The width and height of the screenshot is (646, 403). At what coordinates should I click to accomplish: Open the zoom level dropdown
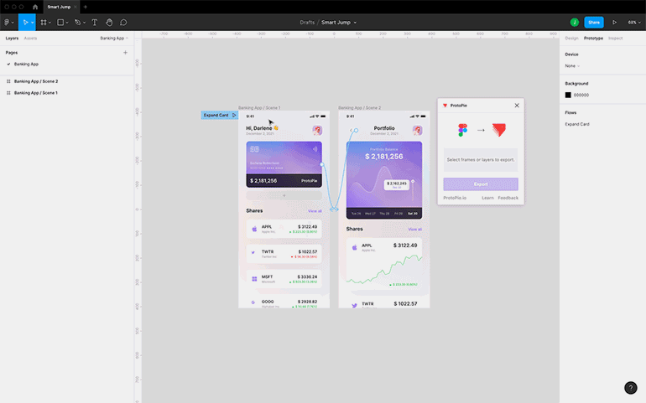point(632,22)
